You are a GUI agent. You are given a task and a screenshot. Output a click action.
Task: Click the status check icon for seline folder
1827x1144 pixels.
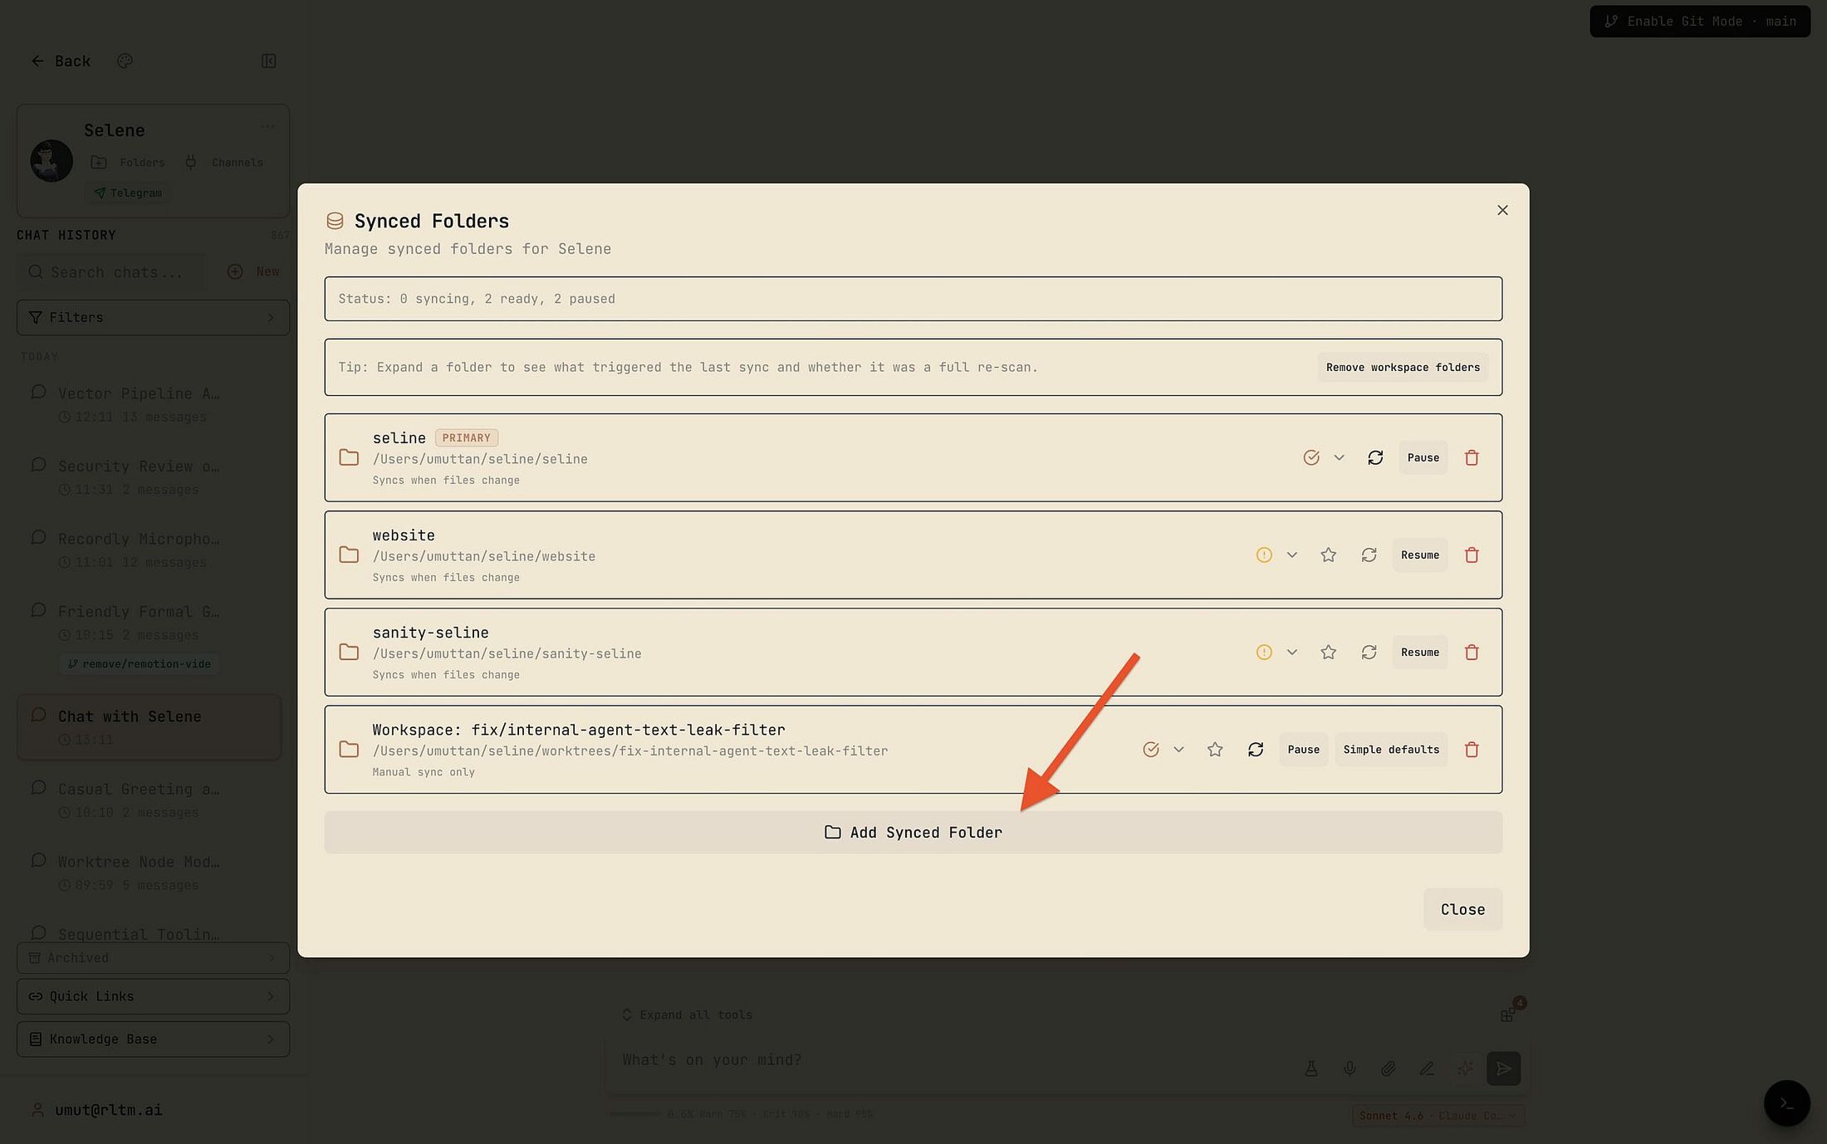tap(1311, 457)
